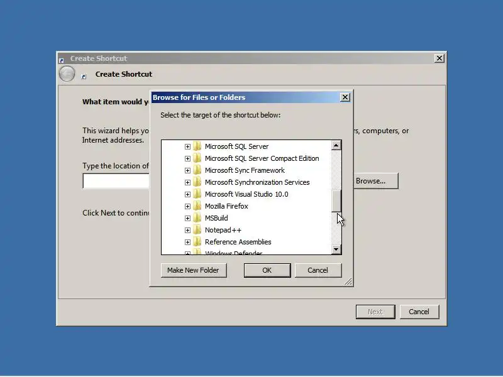Click the Notepad++ folder icon
Image resolution: width=503 pixels, height=377 pixels.
(x=197, y=230)
